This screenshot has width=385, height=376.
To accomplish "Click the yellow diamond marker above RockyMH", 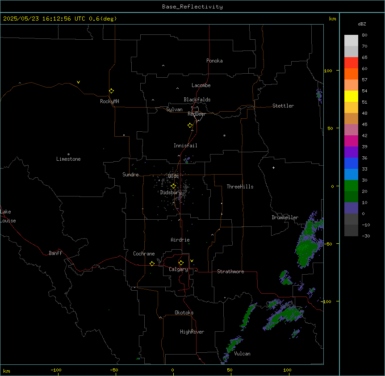I will click(112, 91).
